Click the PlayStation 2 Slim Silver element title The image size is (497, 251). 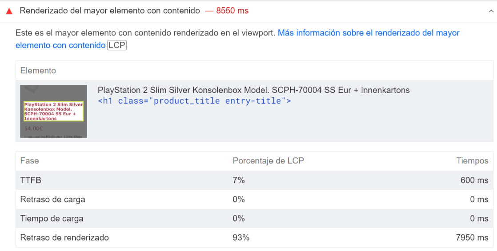253,90
